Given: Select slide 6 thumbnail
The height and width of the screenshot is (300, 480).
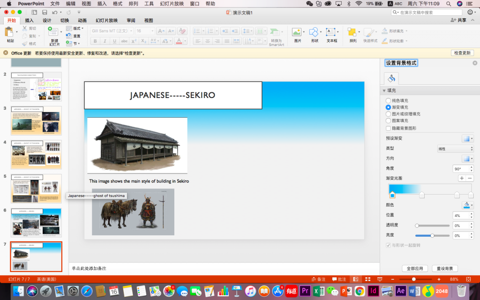Looking at the screenshot, I should [x=36, y=223].
